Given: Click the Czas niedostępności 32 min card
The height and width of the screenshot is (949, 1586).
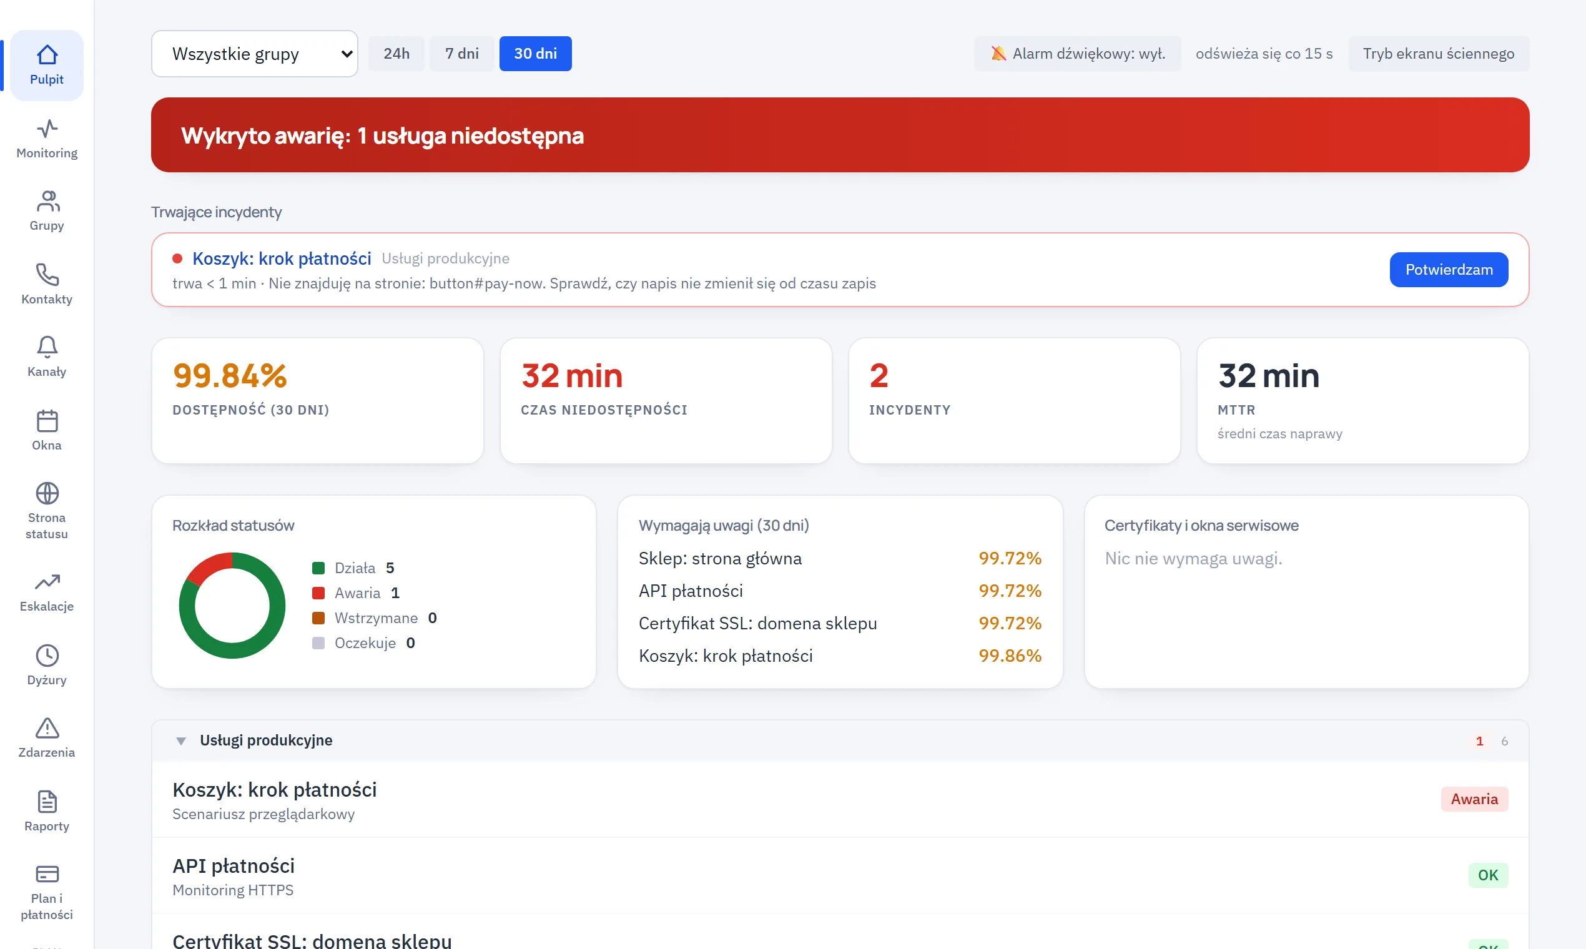Looking at the screenshot, I should coord(666,401).
